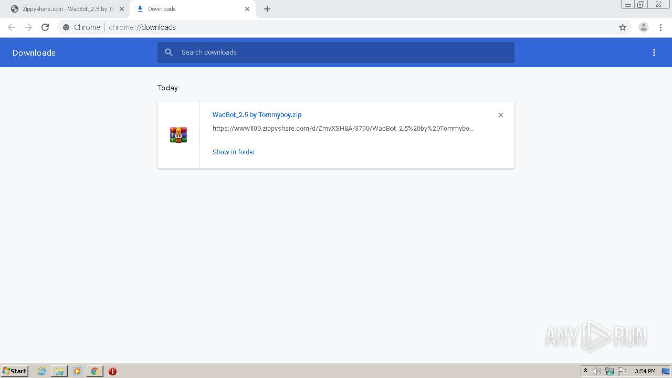Reload the downloads page
This screenshot has width=672, height=378.
coord(45,27)
